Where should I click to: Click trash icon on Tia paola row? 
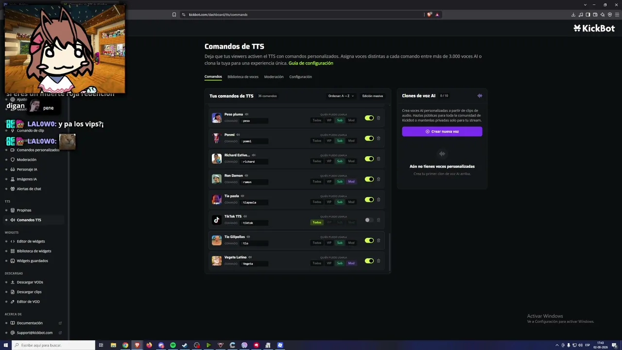(x=379, y=200)
